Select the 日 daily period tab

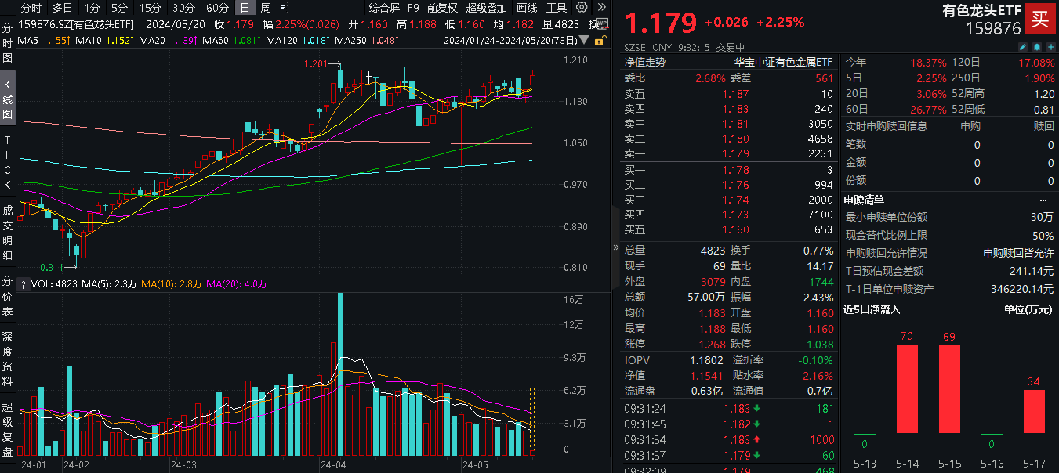point(245,8)
